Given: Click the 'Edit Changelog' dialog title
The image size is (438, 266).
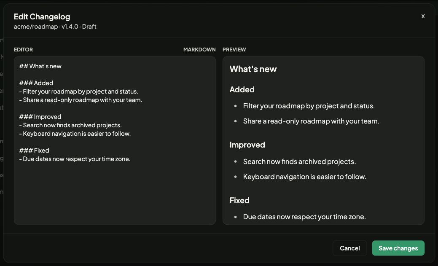Looking at the screenshot, I should [x=42, y=16].
